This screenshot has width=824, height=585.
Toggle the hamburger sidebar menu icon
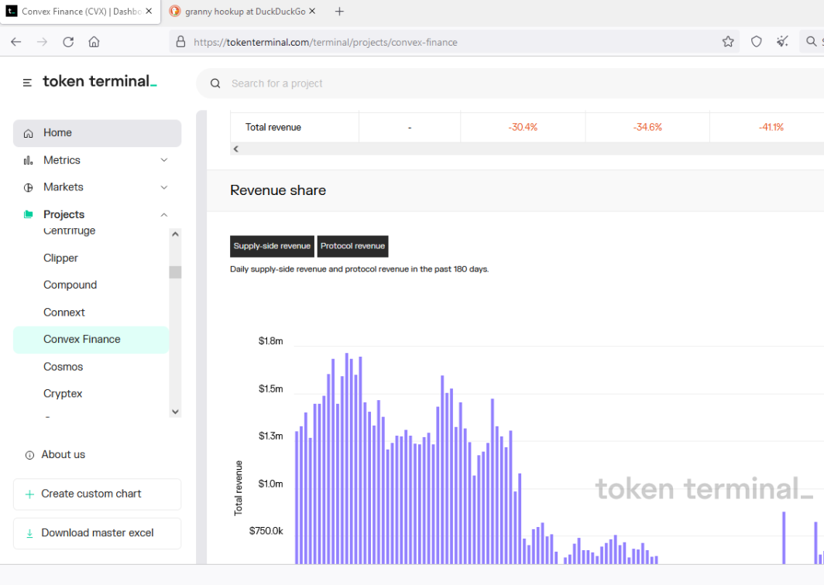tap(27, 83)
